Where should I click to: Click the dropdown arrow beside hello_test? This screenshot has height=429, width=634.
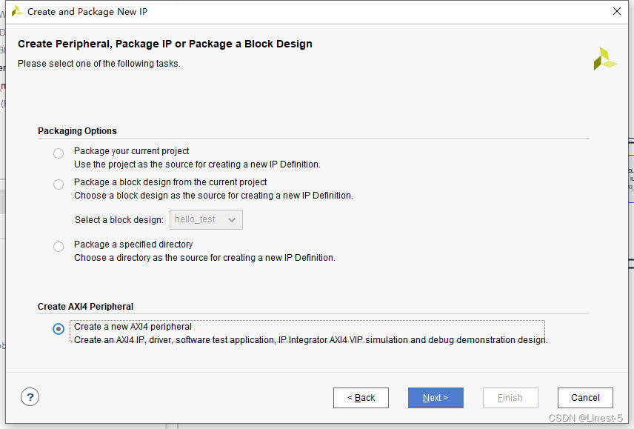(232, 220)
